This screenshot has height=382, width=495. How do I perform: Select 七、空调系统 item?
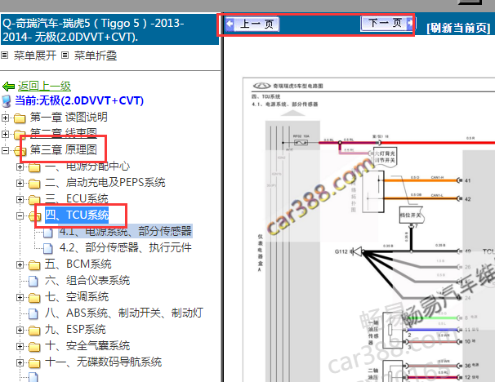(x=77, y=297)
